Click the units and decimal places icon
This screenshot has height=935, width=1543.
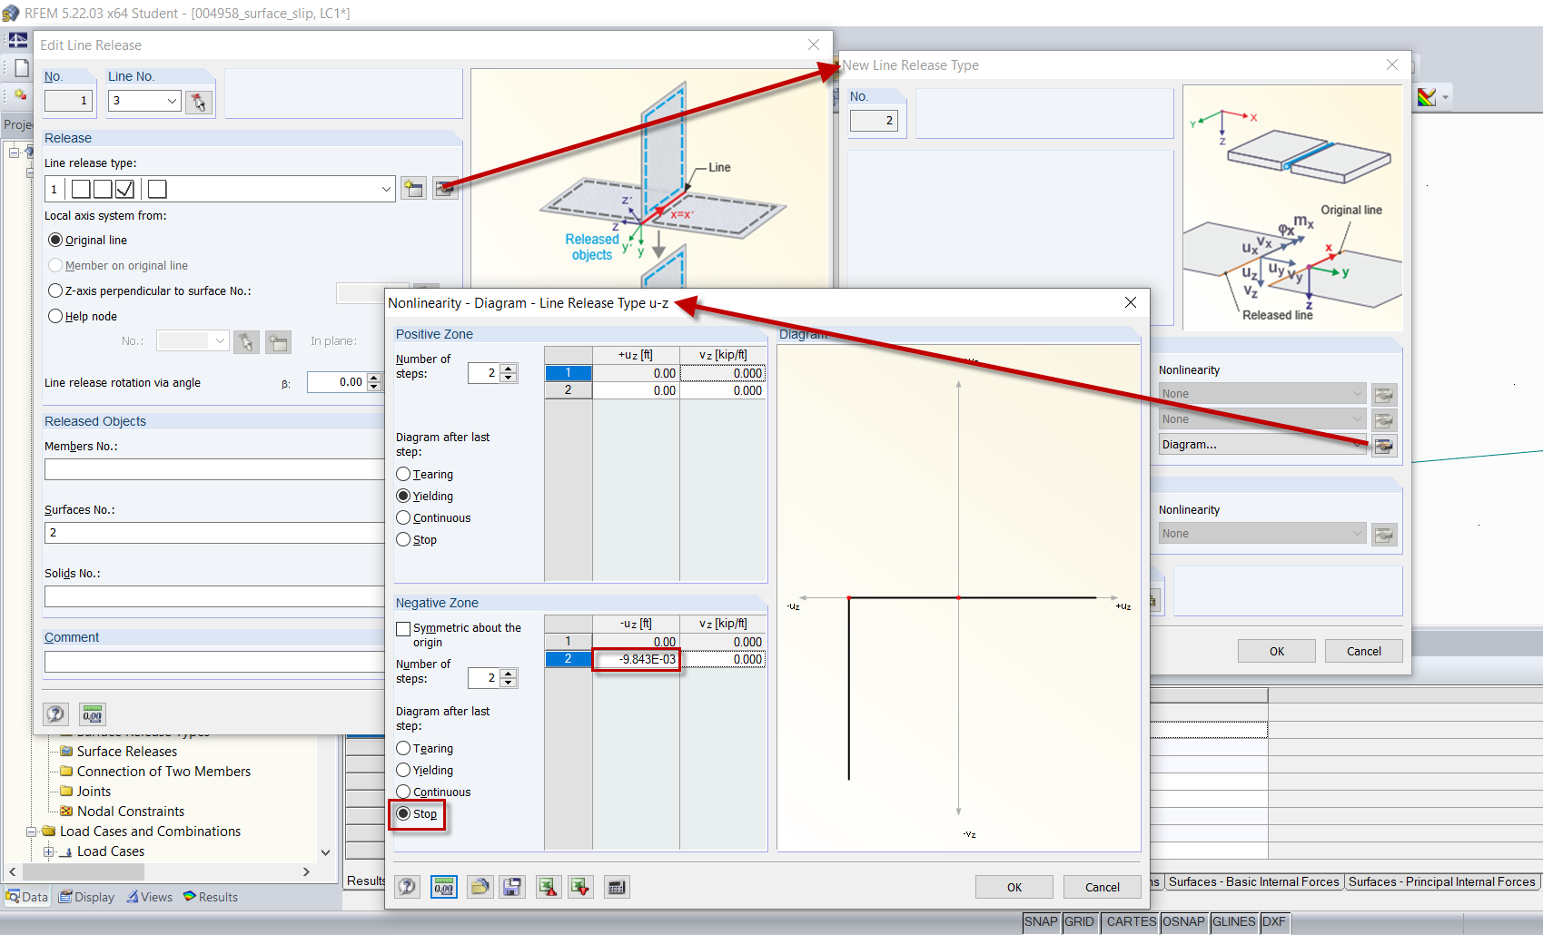coord(444,887)
